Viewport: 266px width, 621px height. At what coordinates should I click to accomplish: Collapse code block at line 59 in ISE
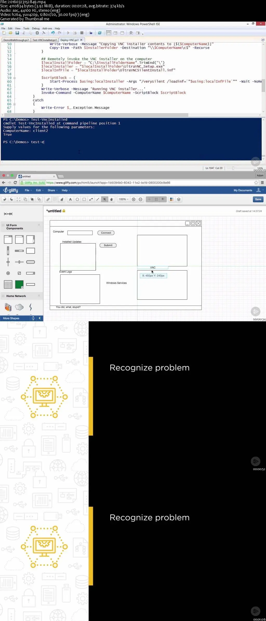click(15, 78)
